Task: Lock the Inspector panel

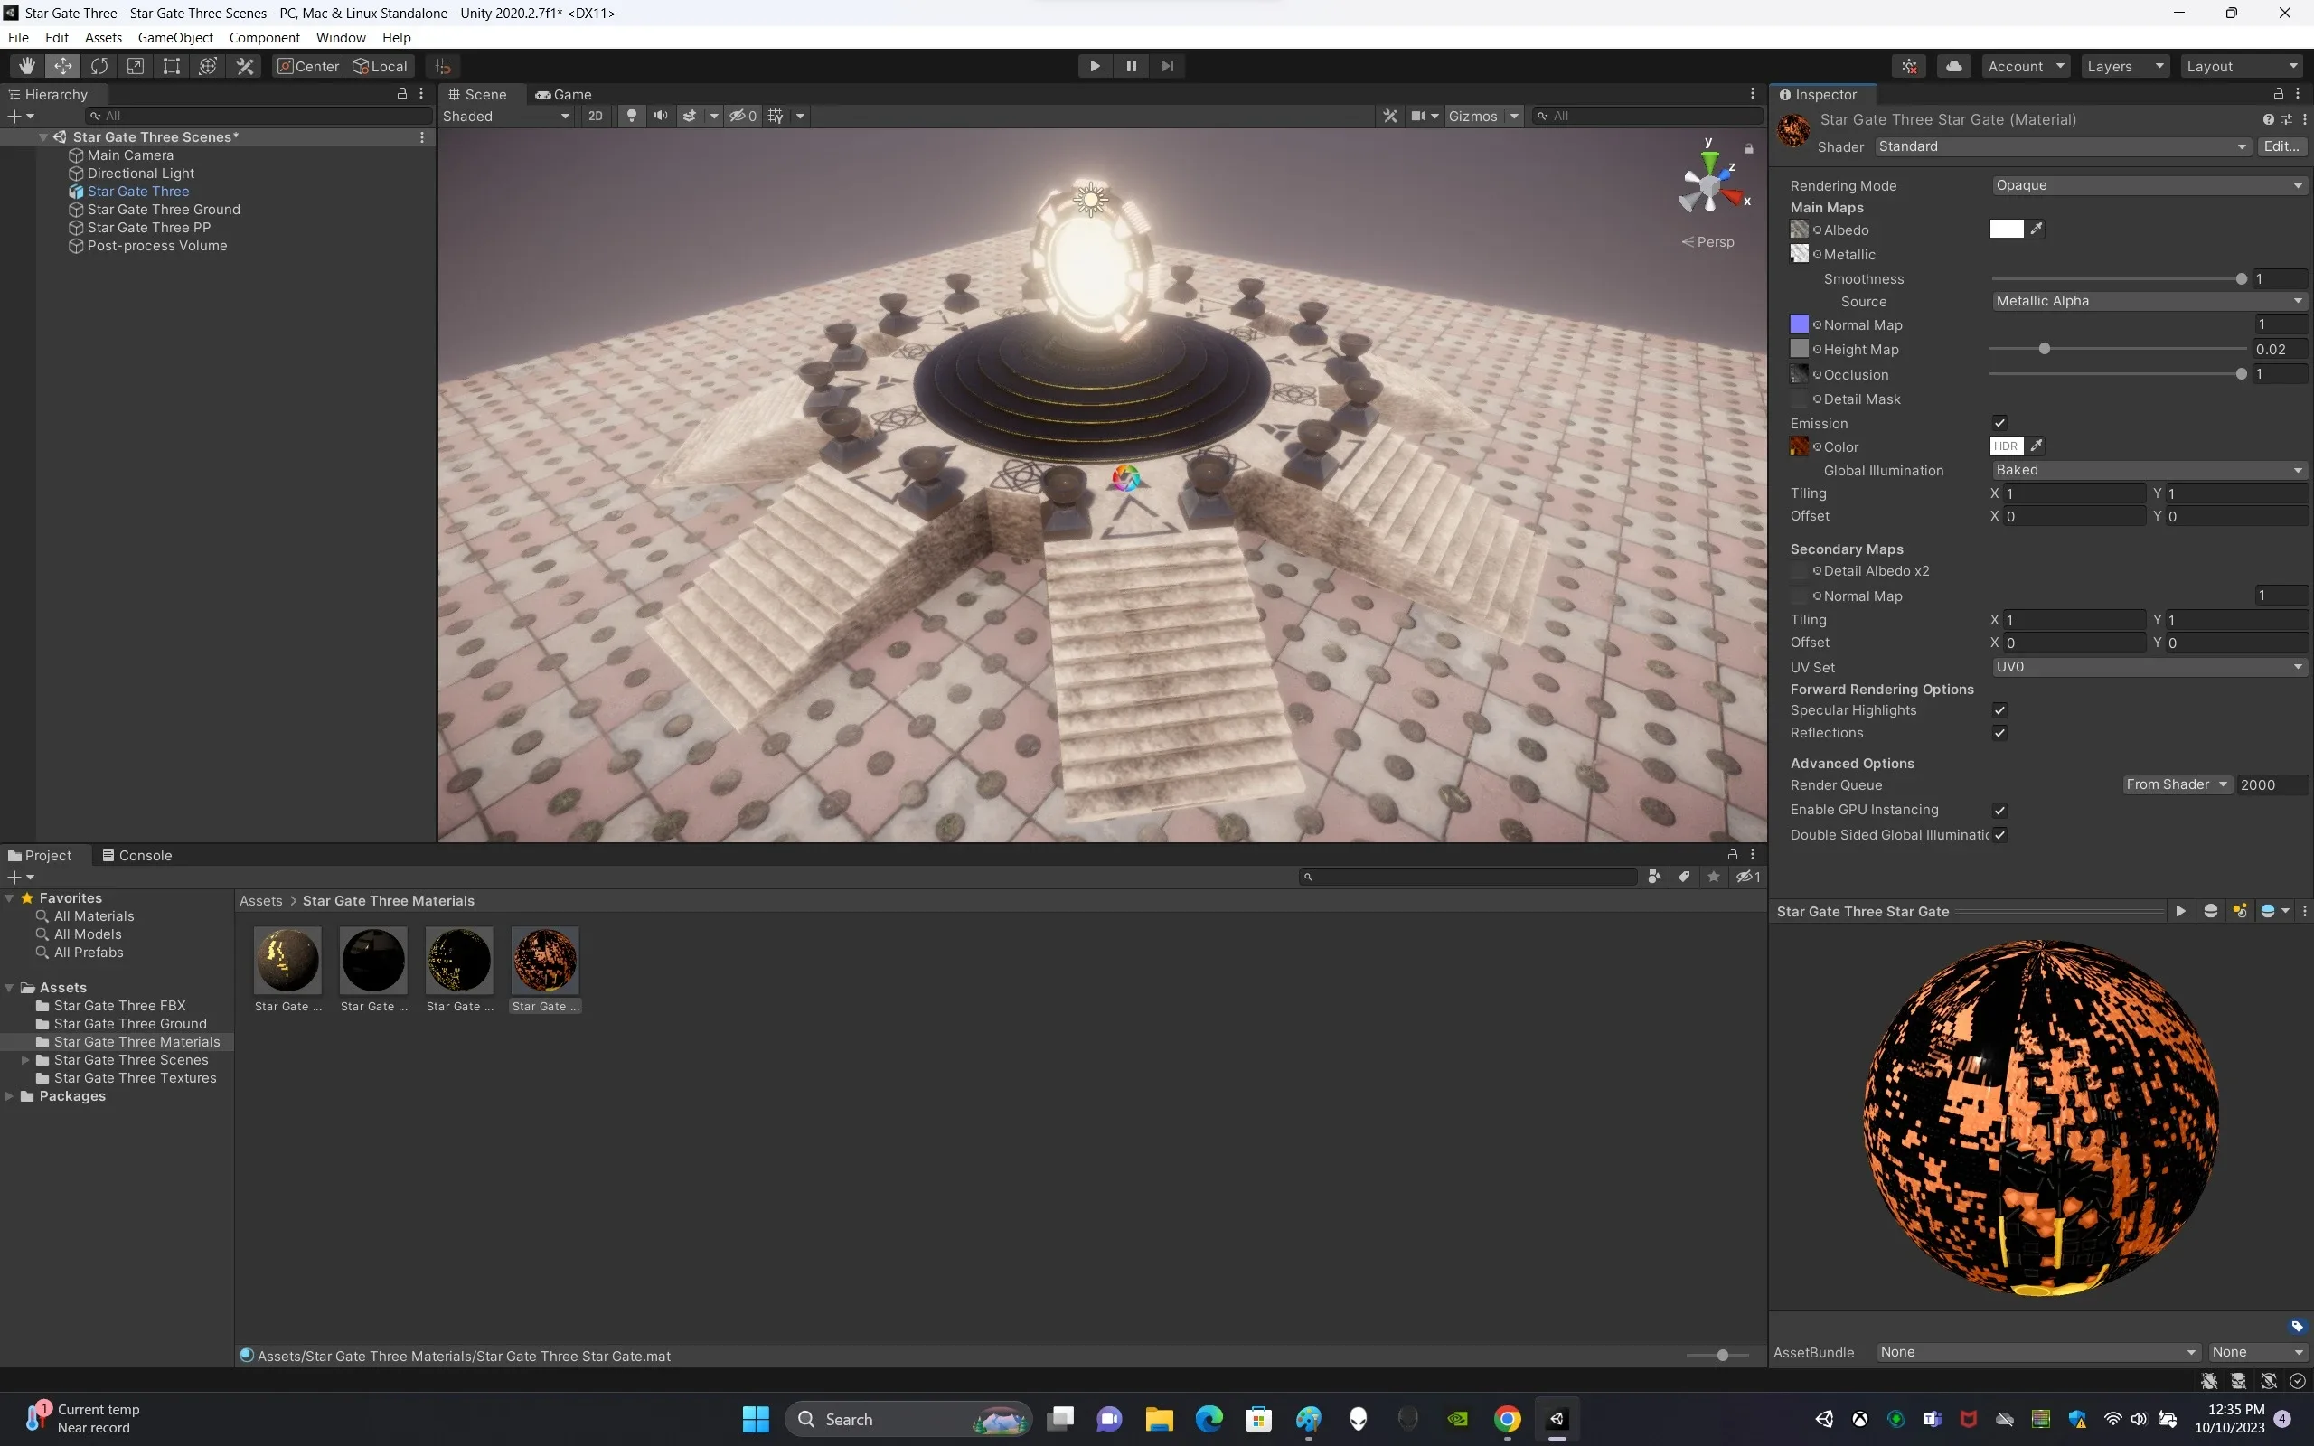Action: point(2279,94)
